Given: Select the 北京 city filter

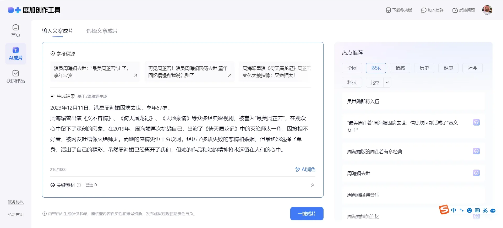Looking at the screenshot, I should coord(375,83).
